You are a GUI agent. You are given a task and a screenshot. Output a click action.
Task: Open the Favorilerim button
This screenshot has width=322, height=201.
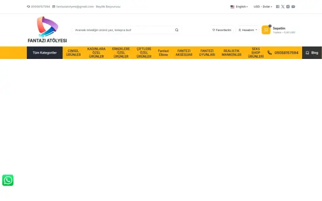click(222, 30)
